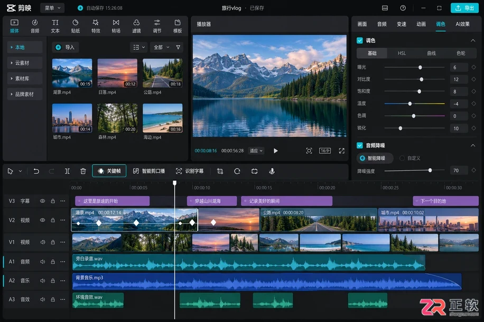Click the focus frame icon in player
The image size is (484, 322).
tap(309, 151)
